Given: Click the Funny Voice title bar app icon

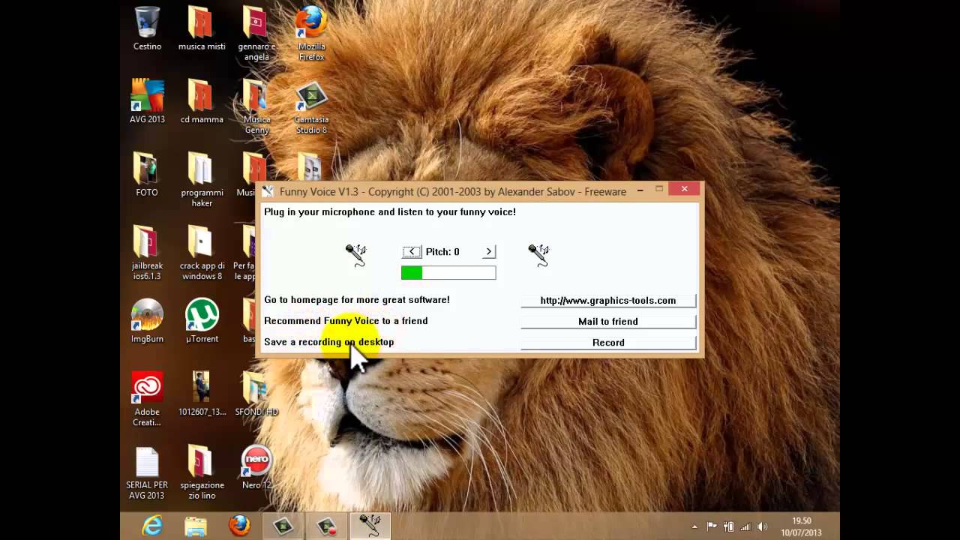Looking at the screenshot, I should pyautogui.click(x=268, y=191).
